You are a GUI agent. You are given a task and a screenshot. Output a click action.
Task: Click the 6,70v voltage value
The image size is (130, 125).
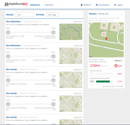120,81
